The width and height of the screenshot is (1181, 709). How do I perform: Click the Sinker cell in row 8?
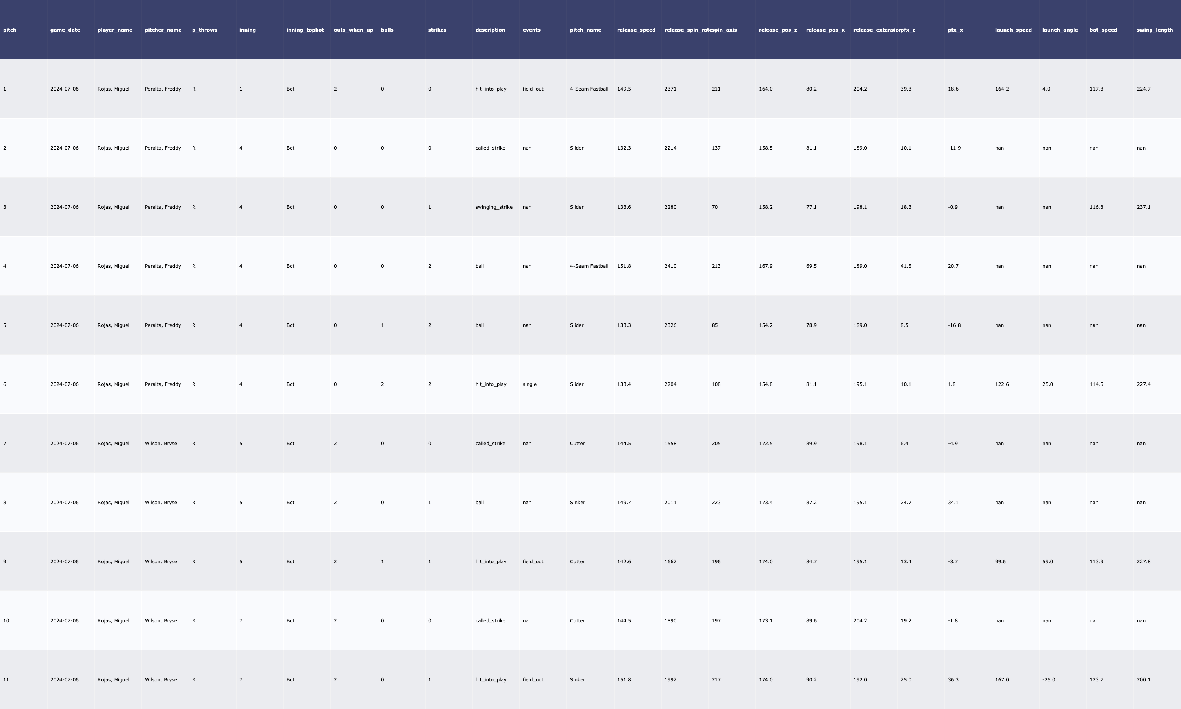click(577, 502)
